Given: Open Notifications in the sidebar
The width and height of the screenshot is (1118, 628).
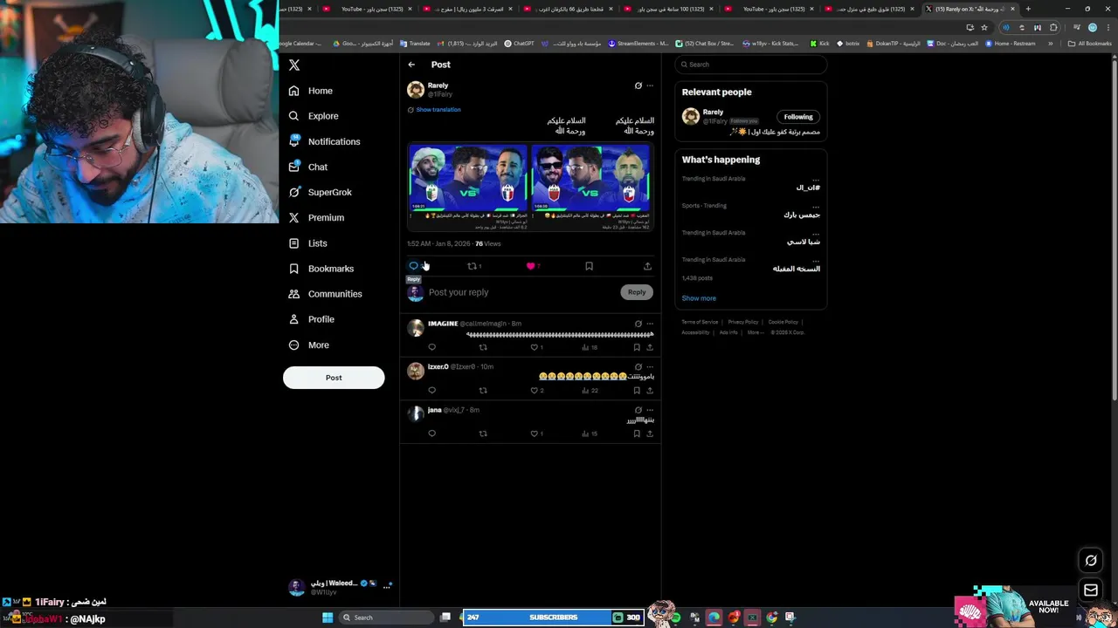Looking at the screenshot, I should pyautogui.click(x=324, y=141).
